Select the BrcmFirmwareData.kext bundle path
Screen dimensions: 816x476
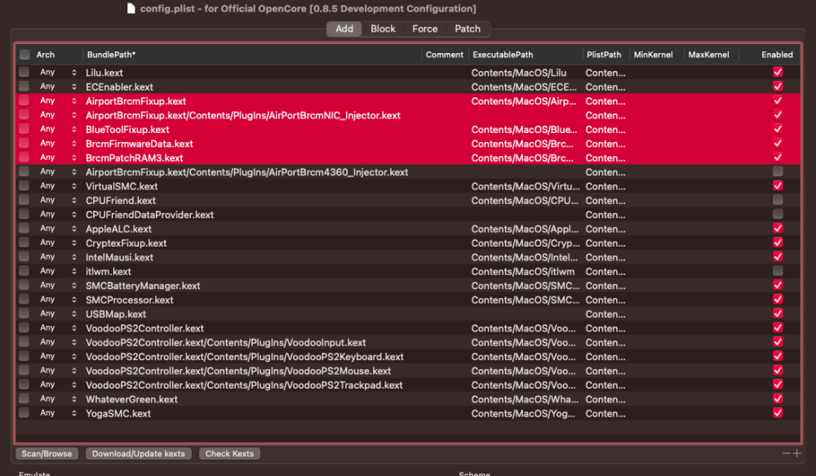coord(140,144)
